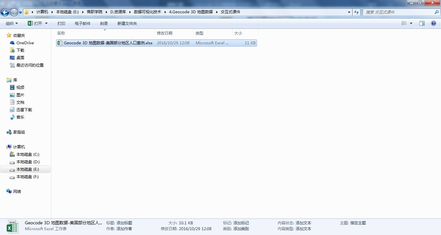Click 交互式课件 breadcrumb segment
Viewport: 441px width, 235px height.
pyautogui.click(x=231, y=12)
